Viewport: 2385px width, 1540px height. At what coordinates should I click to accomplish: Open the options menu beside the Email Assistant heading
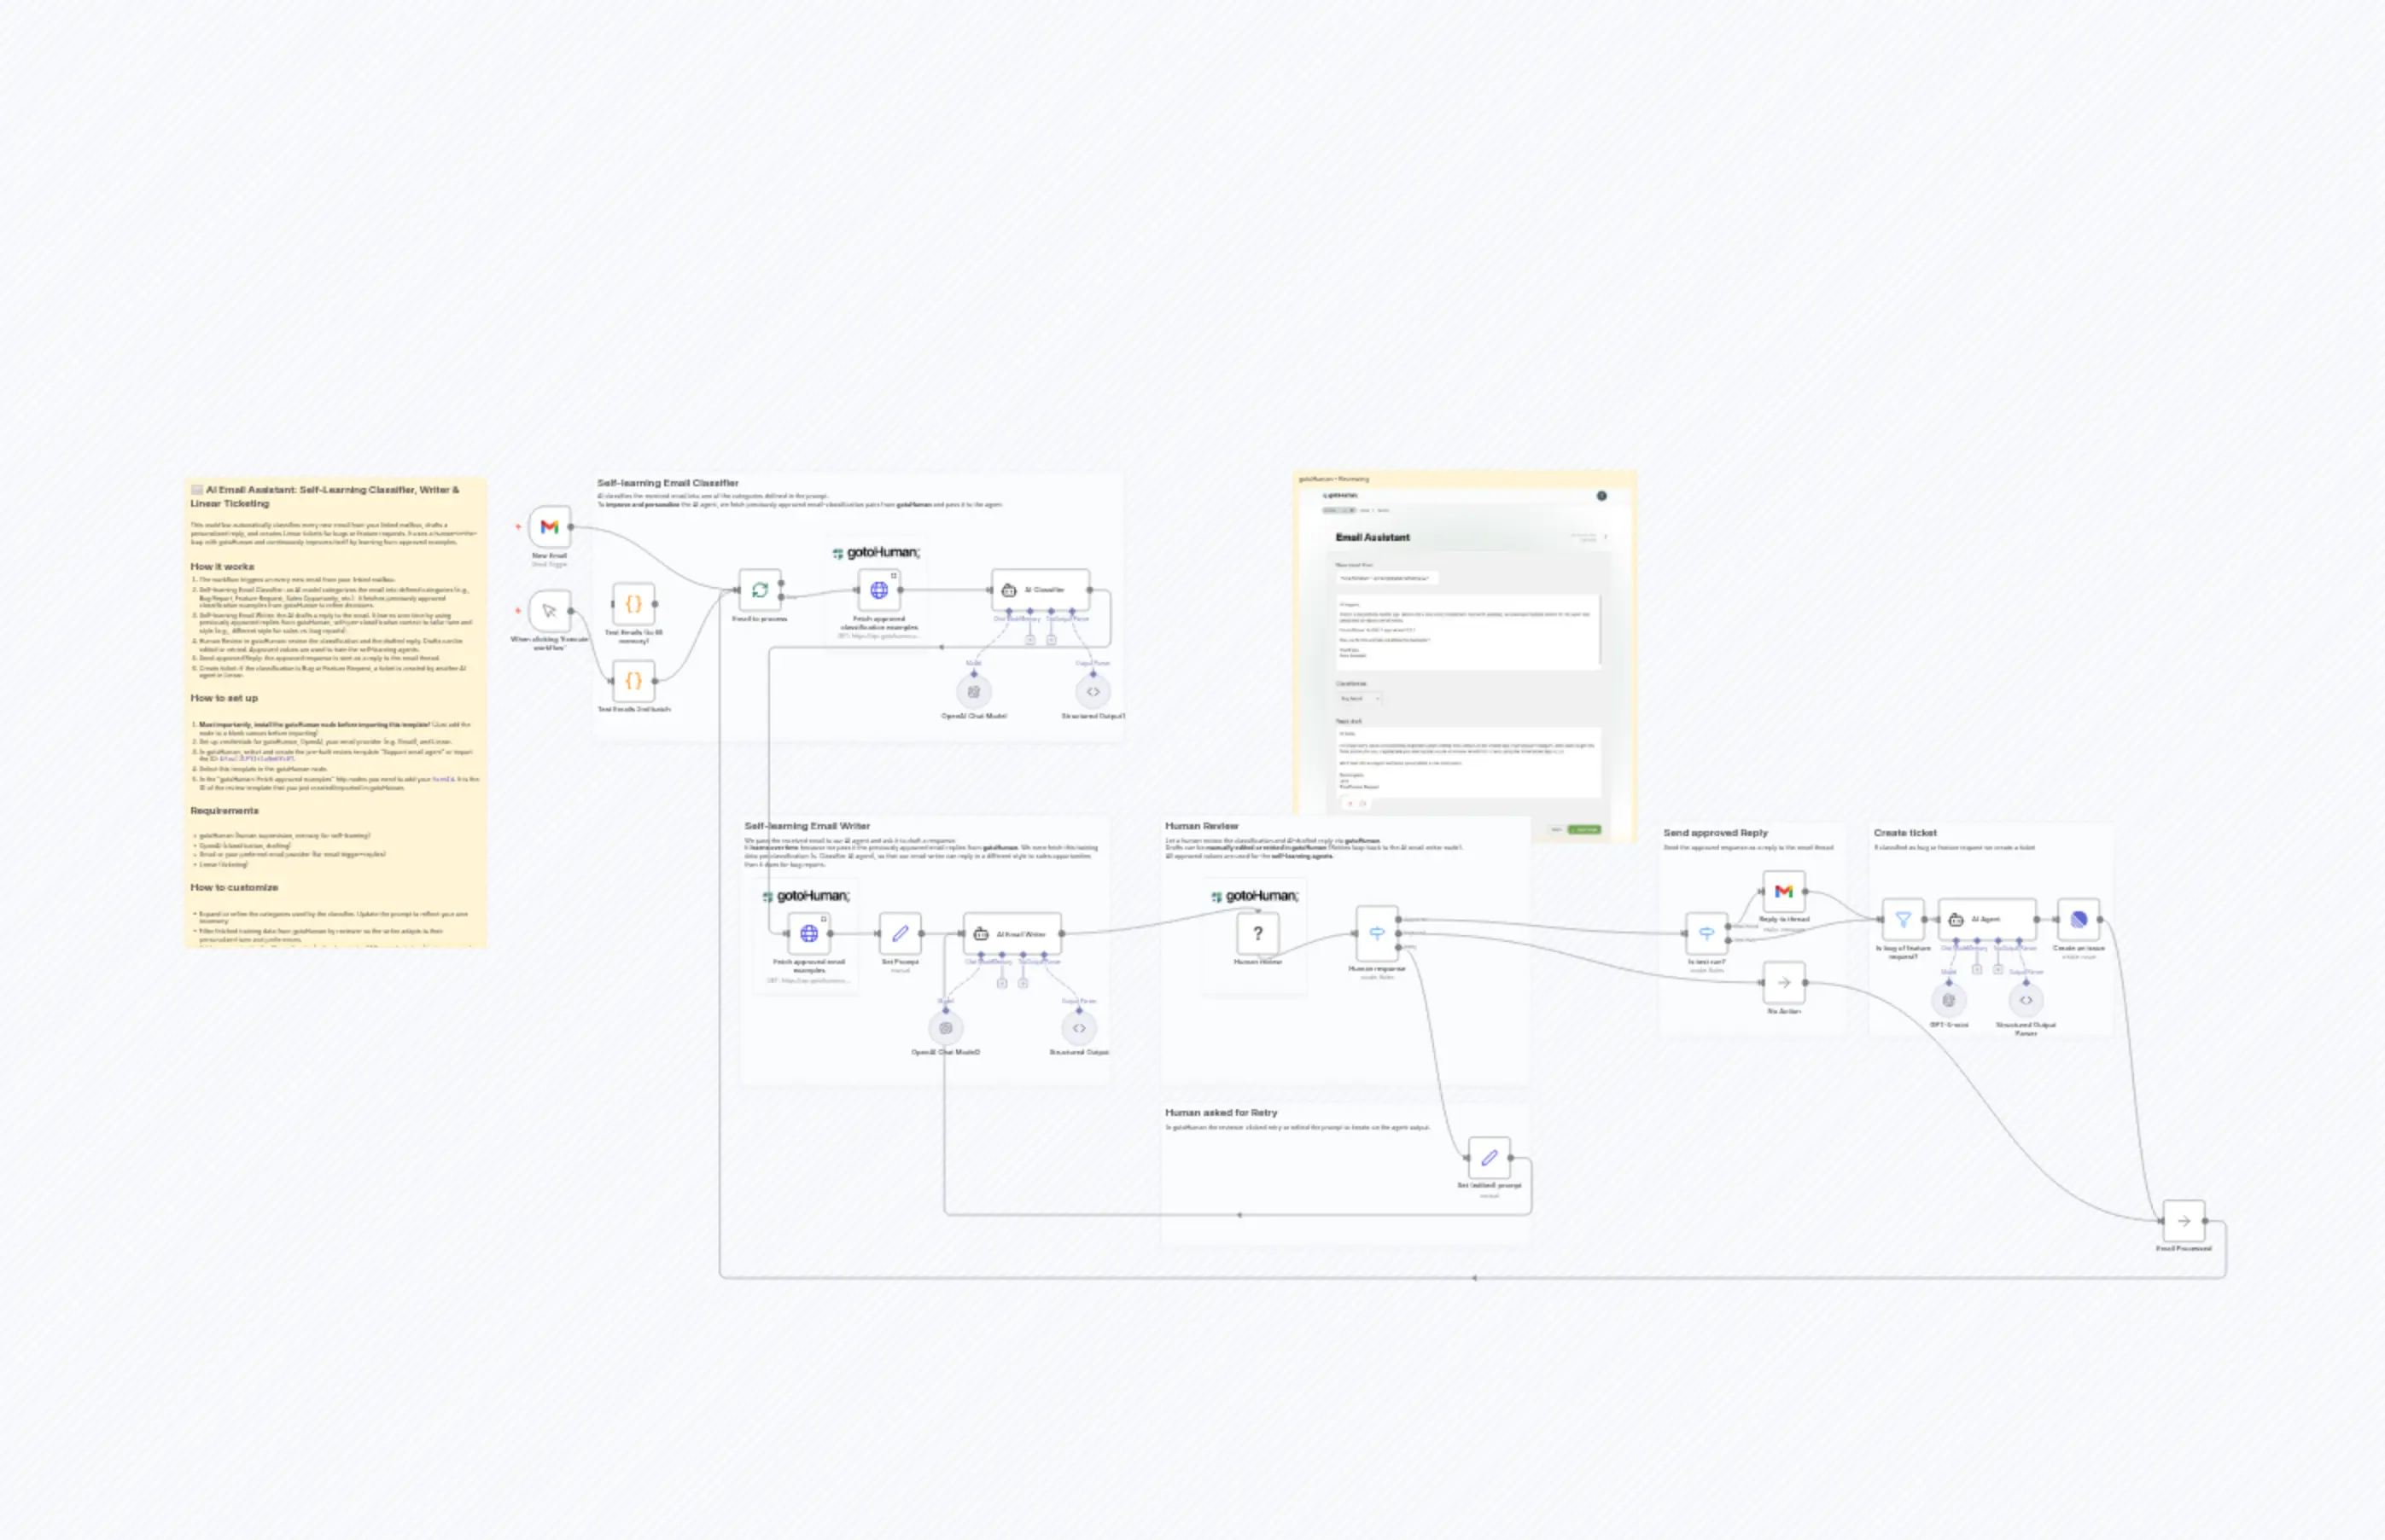(x=1606, y=537)
